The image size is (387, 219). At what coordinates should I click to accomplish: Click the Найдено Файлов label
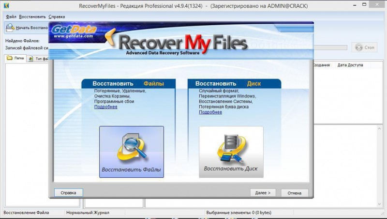(22, 41)
